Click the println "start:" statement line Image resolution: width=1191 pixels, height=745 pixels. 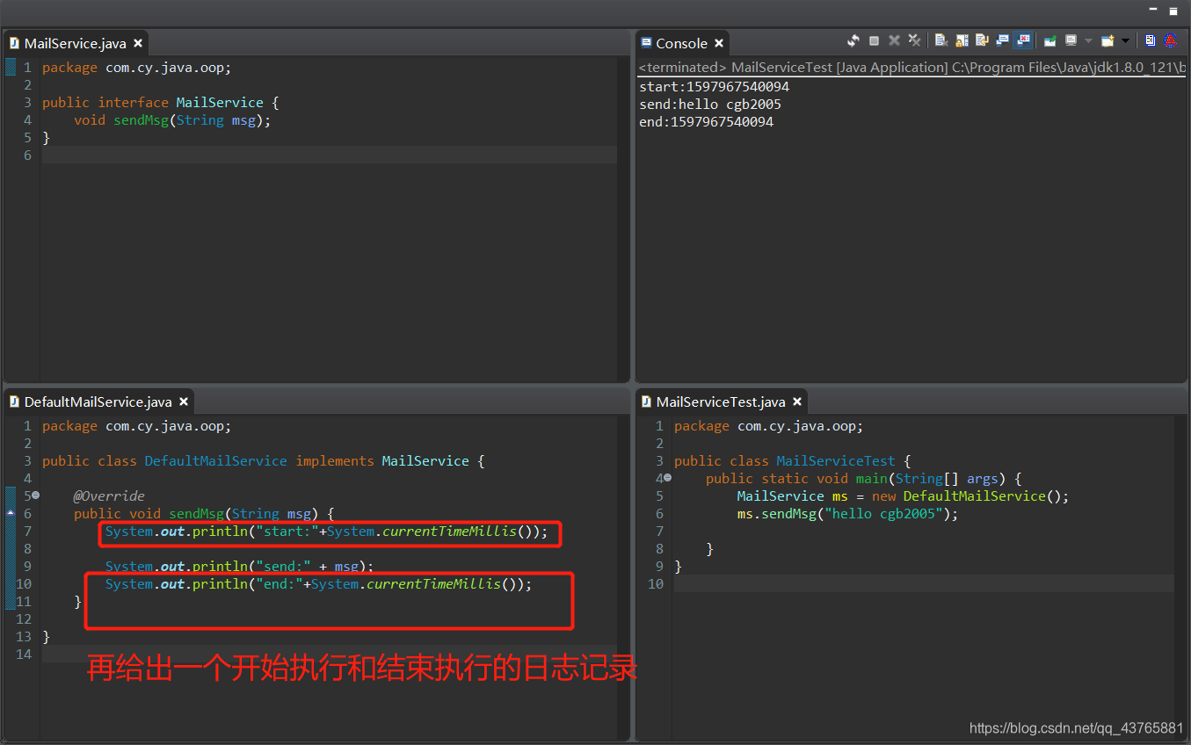326,531
